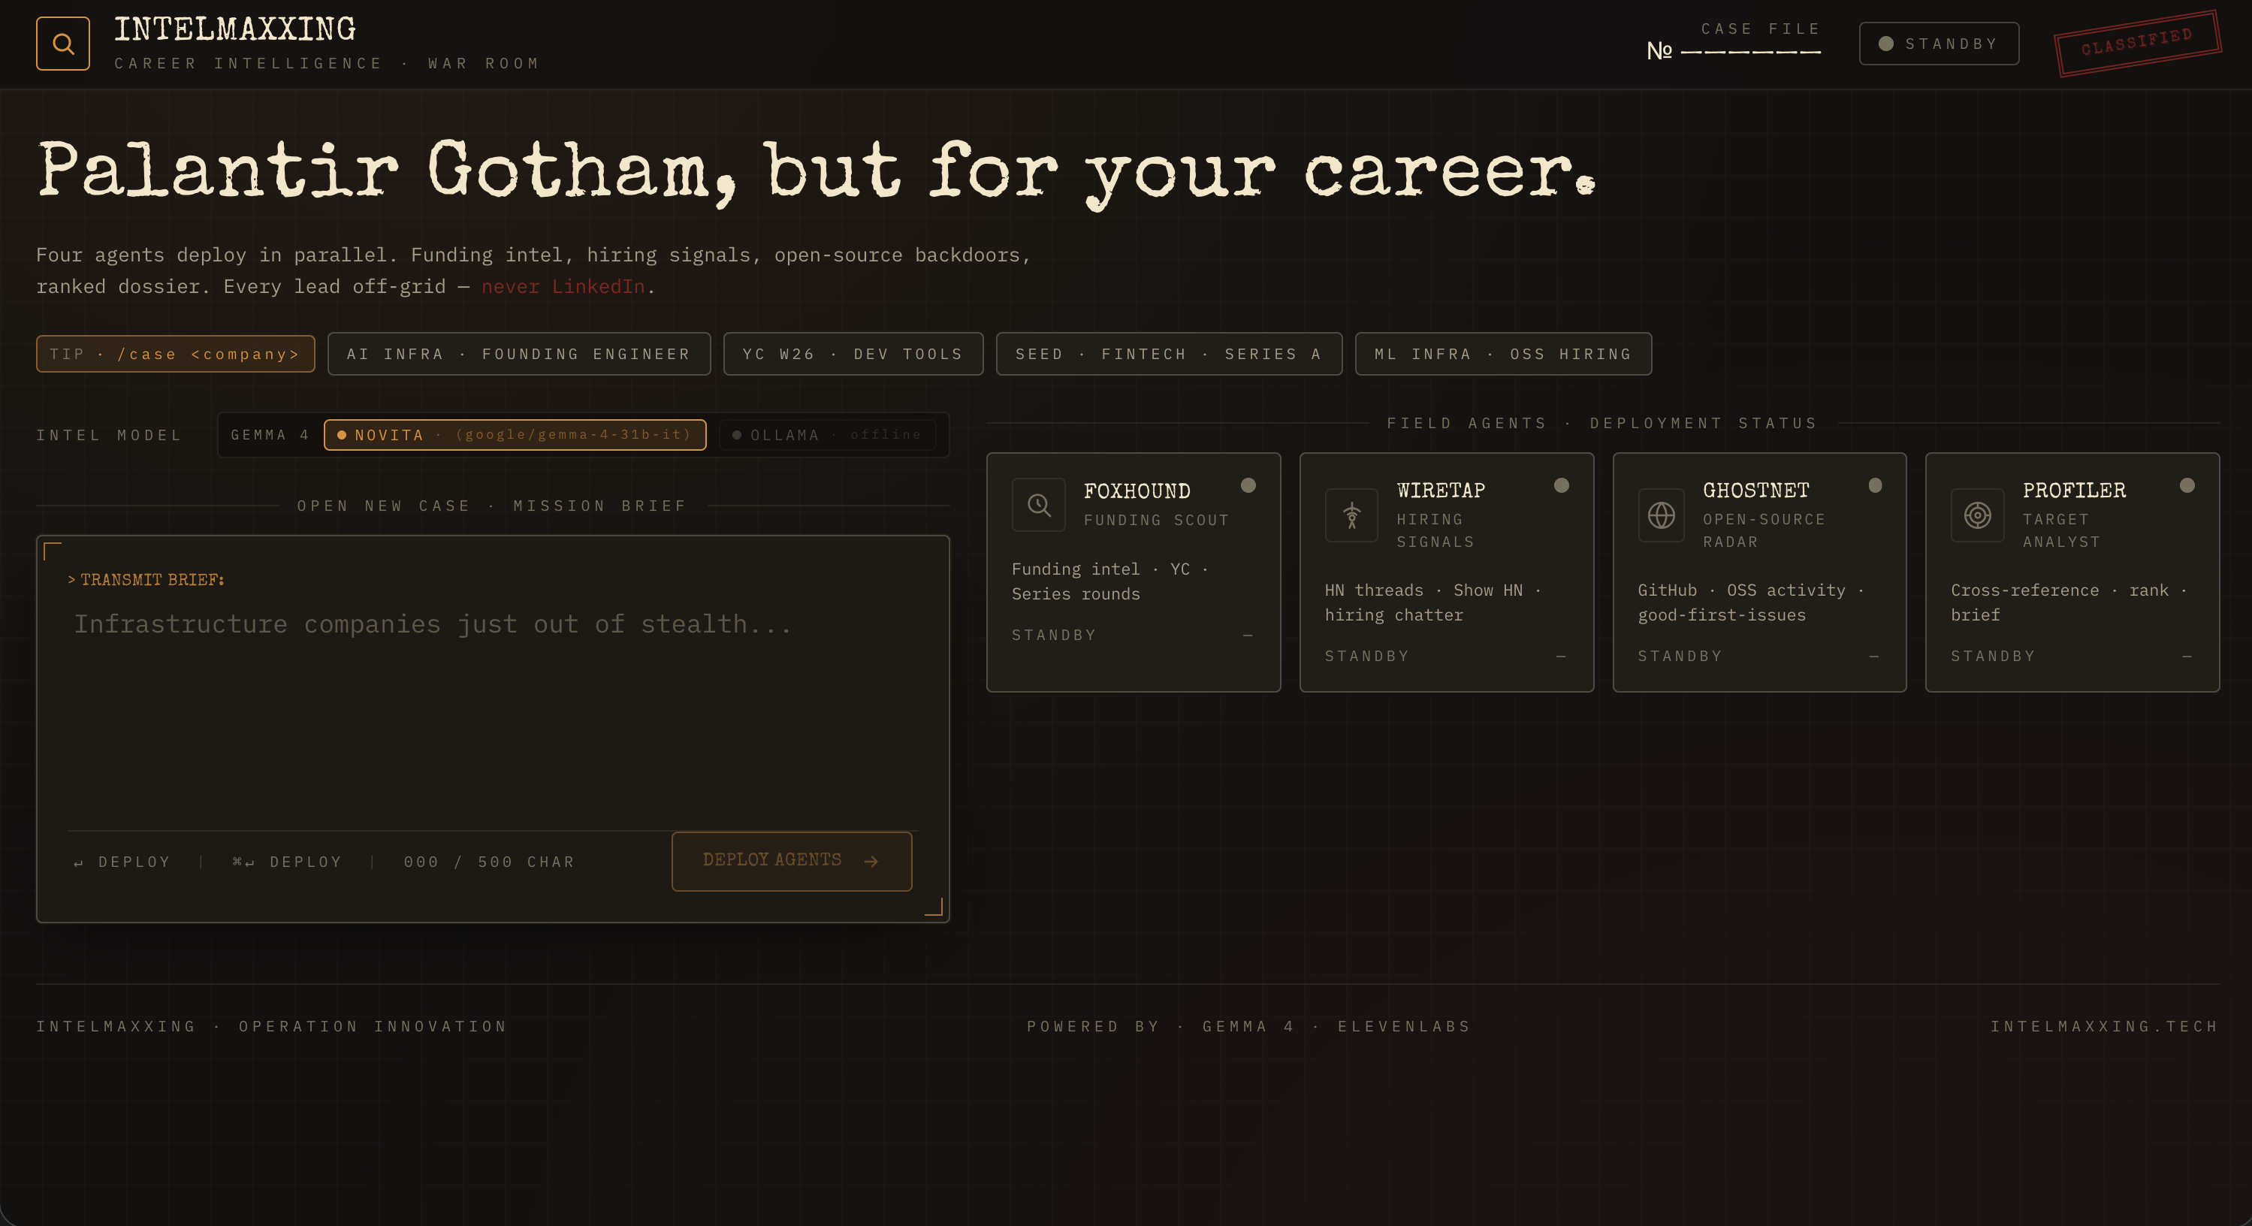Click the Foxhound funding scout icon

point(1039,505)
